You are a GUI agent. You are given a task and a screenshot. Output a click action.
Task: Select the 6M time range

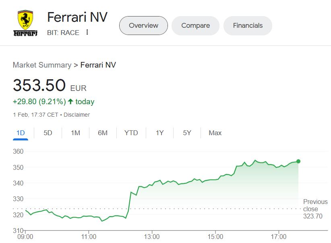click(103, 133)
